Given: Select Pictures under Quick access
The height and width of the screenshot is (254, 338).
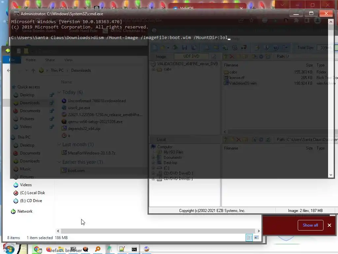Looking at the screenshot, I should pos(27,119).
